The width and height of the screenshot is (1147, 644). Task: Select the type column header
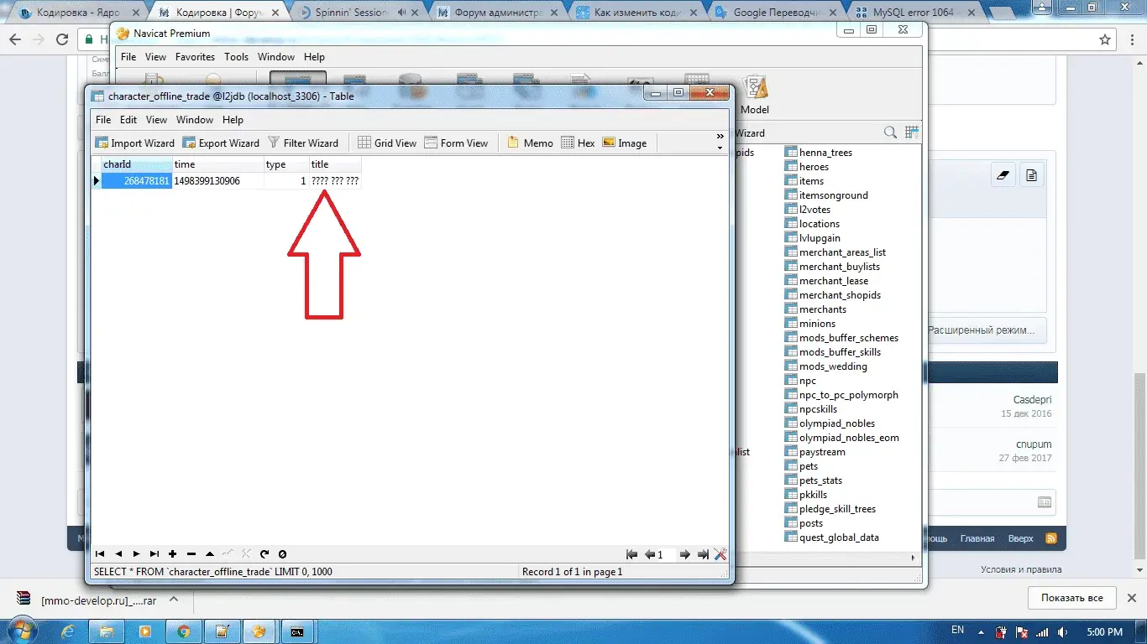point(286,164)
